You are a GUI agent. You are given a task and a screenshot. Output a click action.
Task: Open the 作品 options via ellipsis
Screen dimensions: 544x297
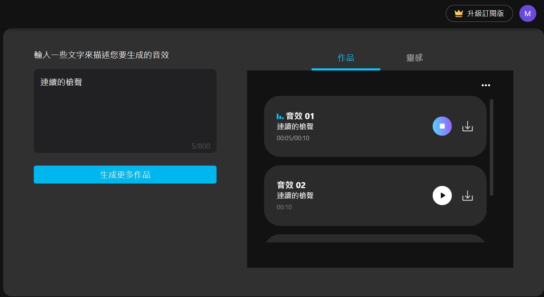coord(486,85)
